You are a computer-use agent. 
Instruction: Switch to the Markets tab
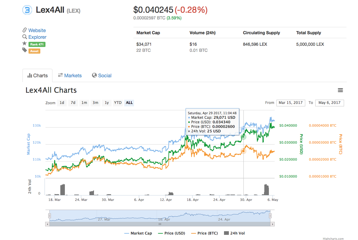tap(70, 75)
